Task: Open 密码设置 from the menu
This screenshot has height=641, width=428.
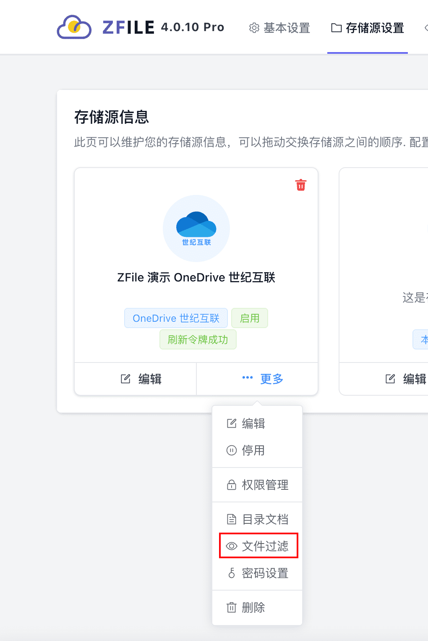Action: coord(264,573)
